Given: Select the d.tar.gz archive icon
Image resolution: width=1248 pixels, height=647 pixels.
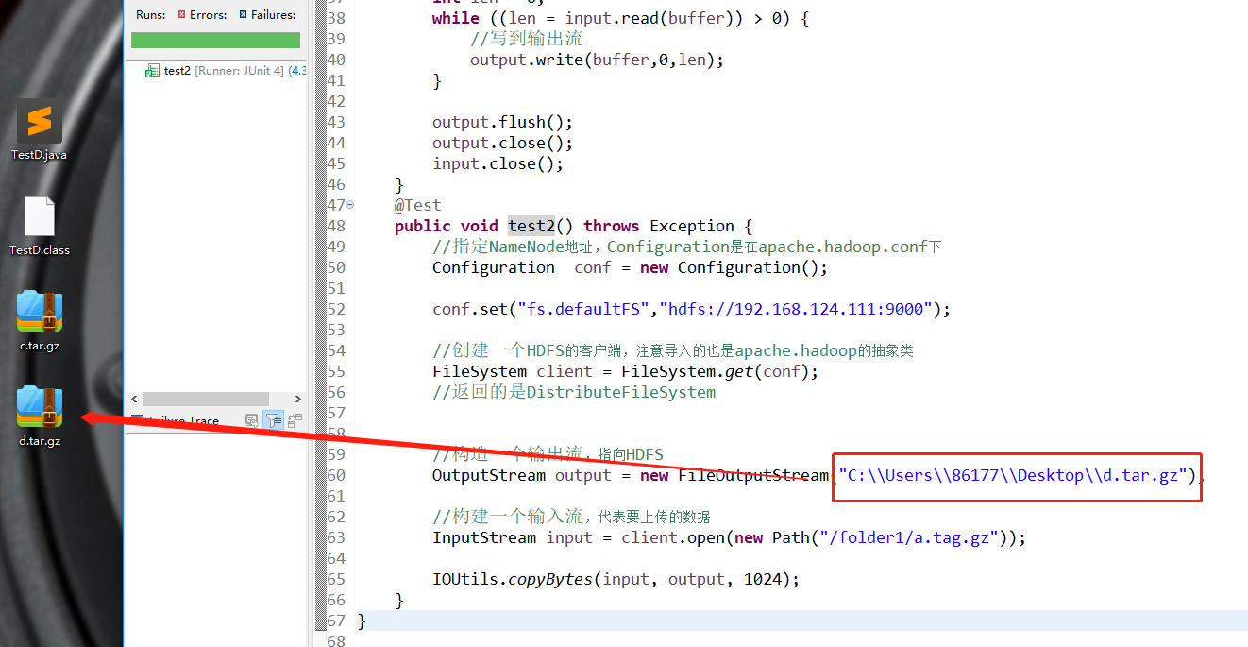Looking at the screenshot, I should 39,407.
